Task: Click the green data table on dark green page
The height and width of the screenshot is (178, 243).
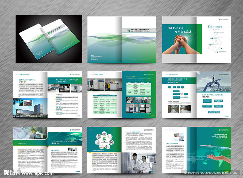Action: pyautogui.click(x=139, y=88)
